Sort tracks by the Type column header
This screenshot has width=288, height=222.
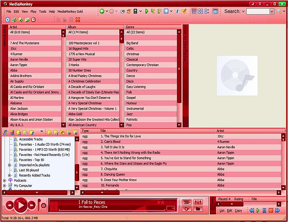(x=90, y=131)
